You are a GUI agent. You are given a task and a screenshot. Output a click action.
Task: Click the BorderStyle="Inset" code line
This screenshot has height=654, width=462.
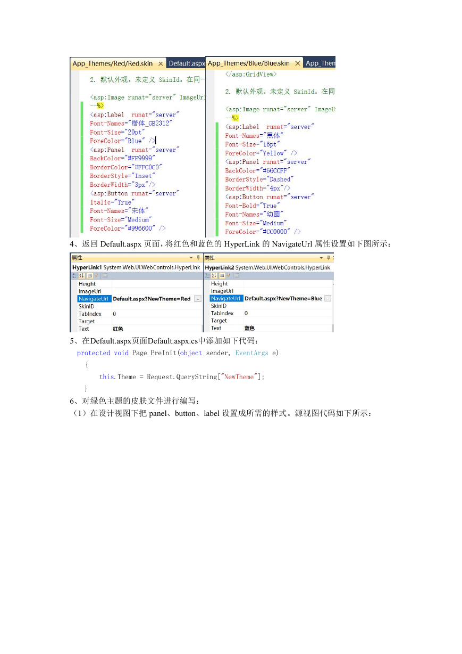tap(123, 176)
